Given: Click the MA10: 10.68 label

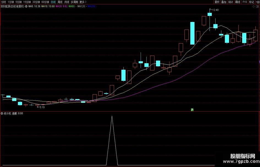Looking at the screenshot, I should (48, 6).
